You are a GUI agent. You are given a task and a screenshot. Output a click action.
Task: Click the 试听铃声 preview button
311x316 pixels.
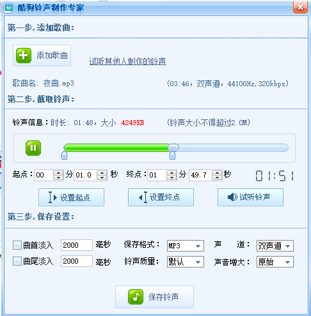[250, 197]
